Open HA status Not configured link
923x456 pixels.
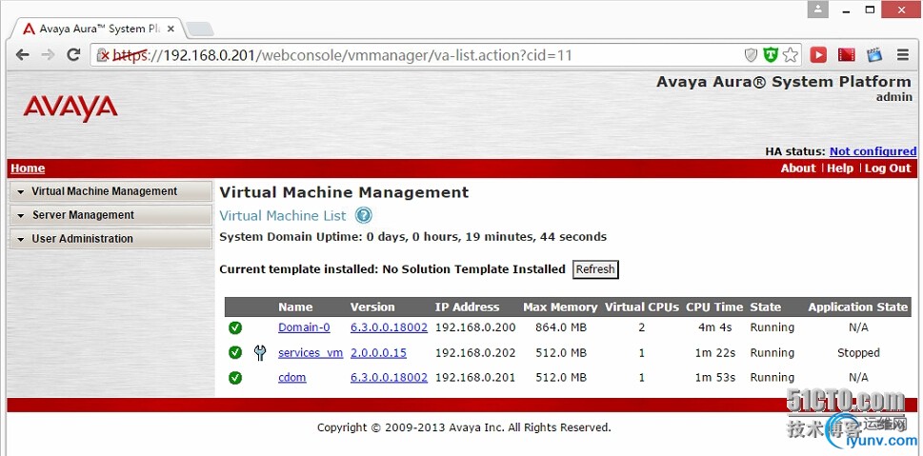point(873,151)
